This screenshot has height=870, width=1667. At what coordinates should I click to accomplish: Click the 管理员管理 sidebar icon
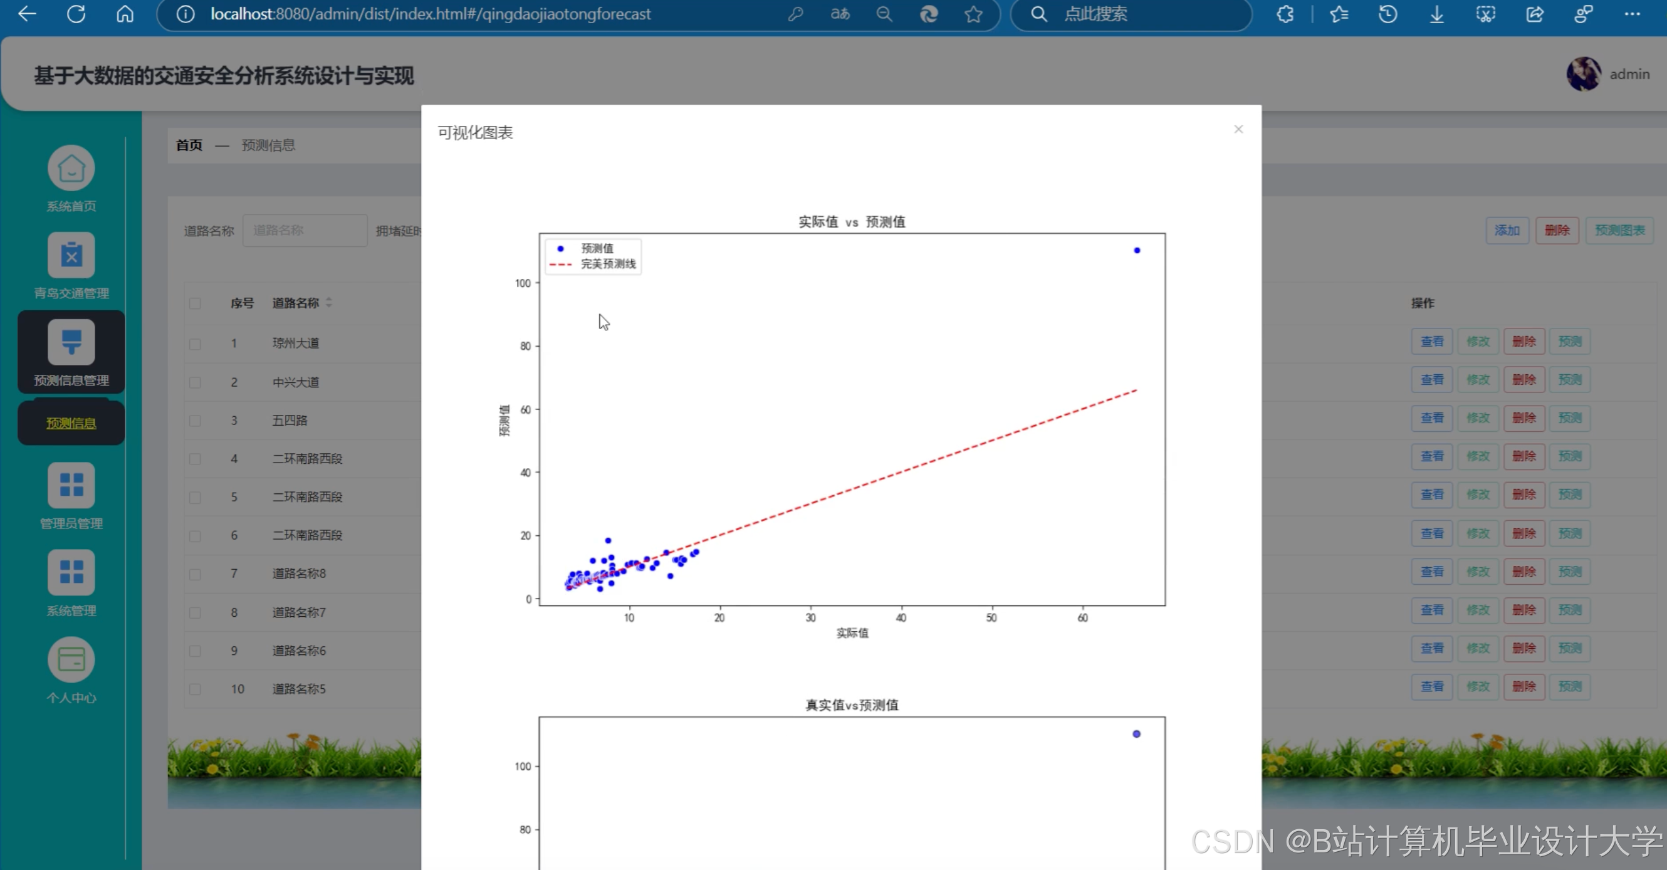71,485
